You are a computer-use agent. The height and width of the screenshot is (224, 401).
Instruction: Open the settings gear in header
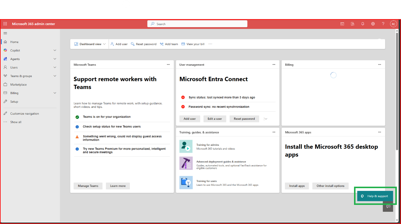pyautogui.click(x=373, y=24)
